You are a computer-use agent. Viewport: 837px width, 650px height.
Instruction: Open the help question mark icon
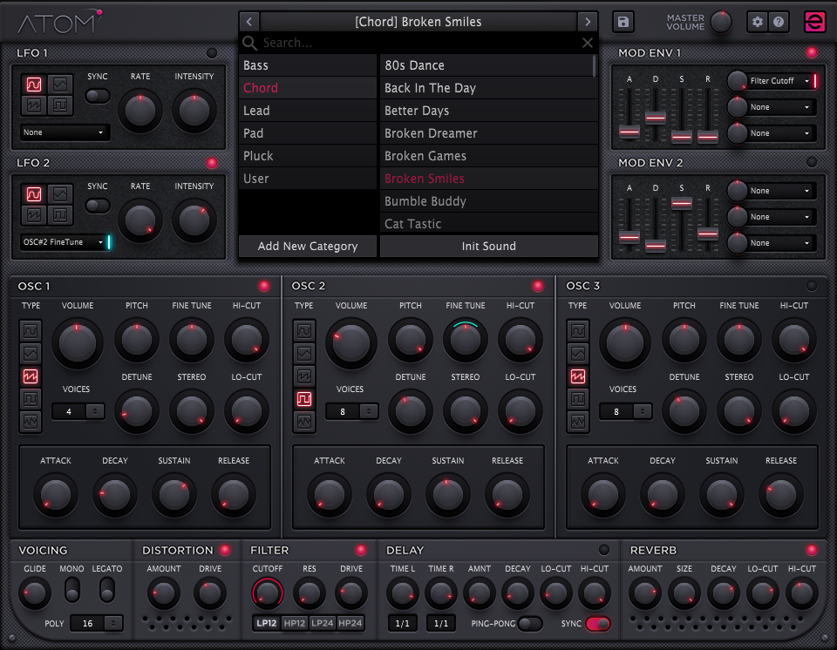pyautogui.click(x=779, y=22)
